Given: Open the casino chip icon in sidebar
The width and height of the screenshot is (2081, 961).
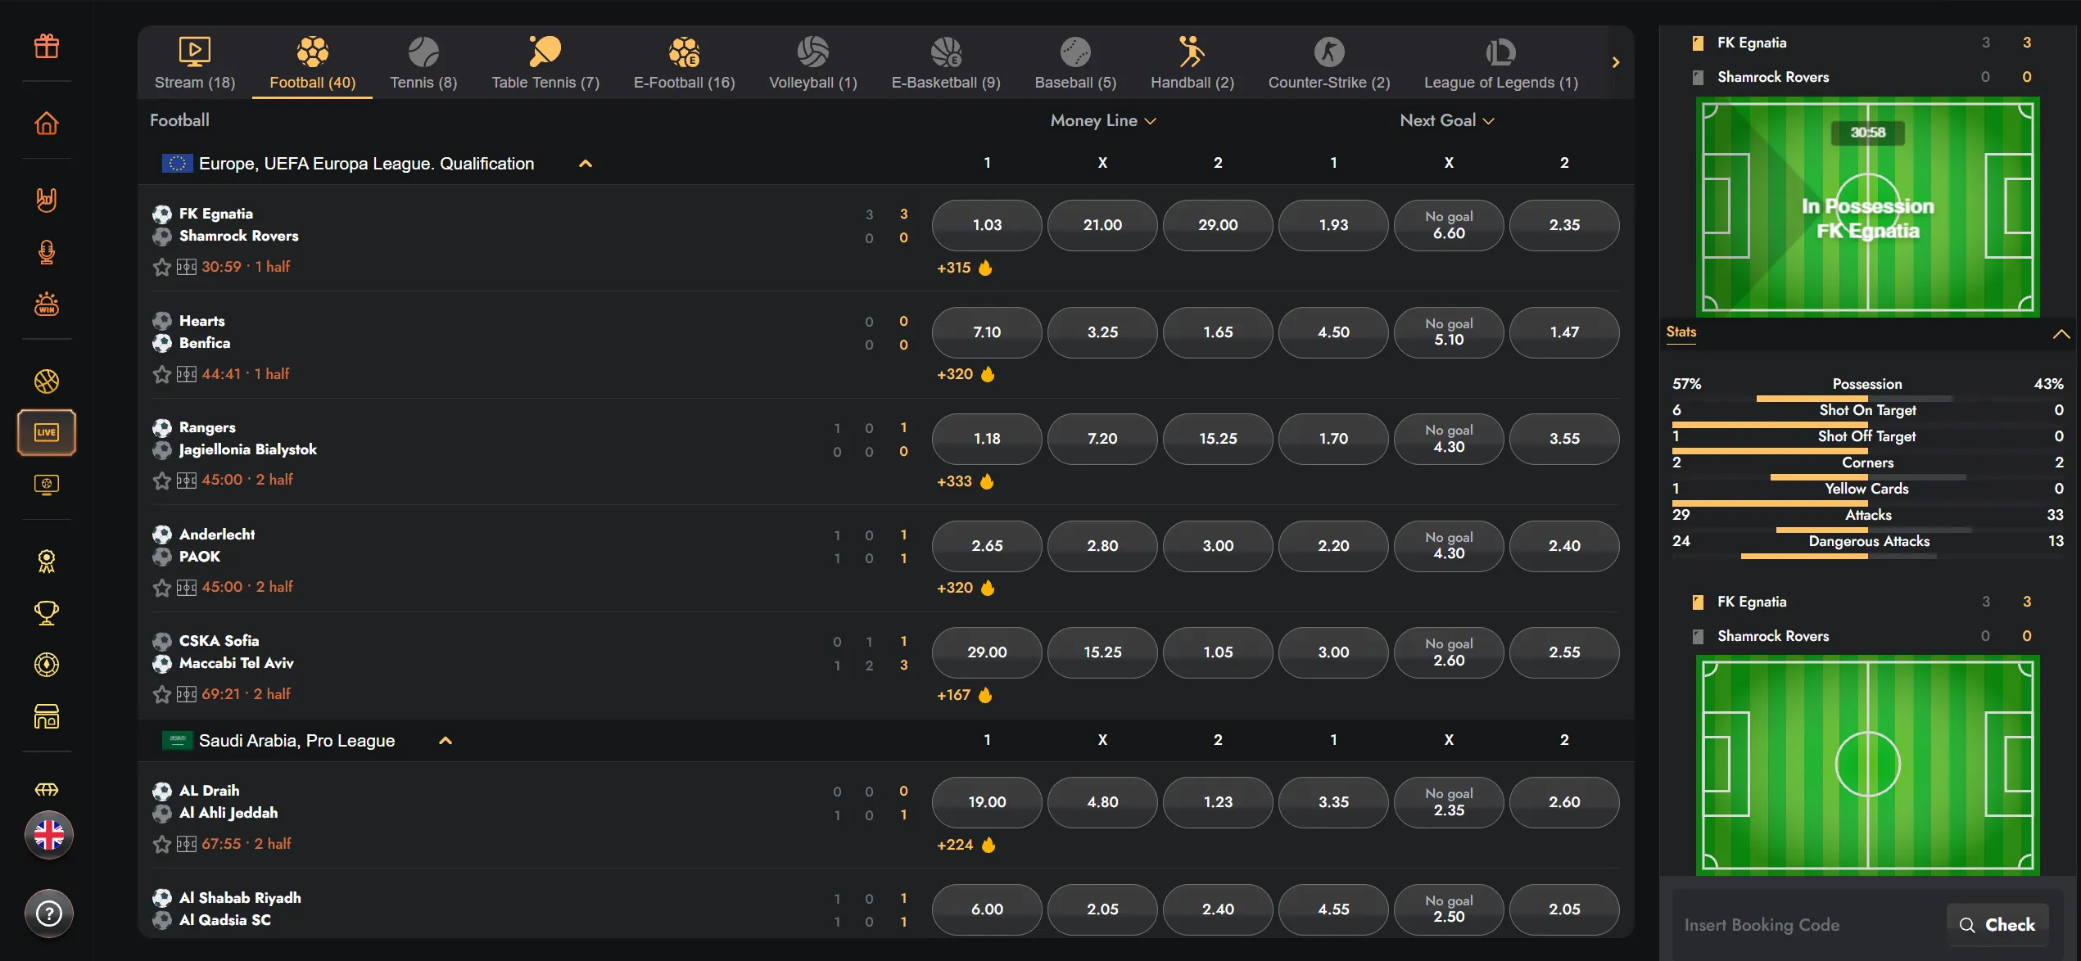Looking at the screenshot, I should pos(47,665).
